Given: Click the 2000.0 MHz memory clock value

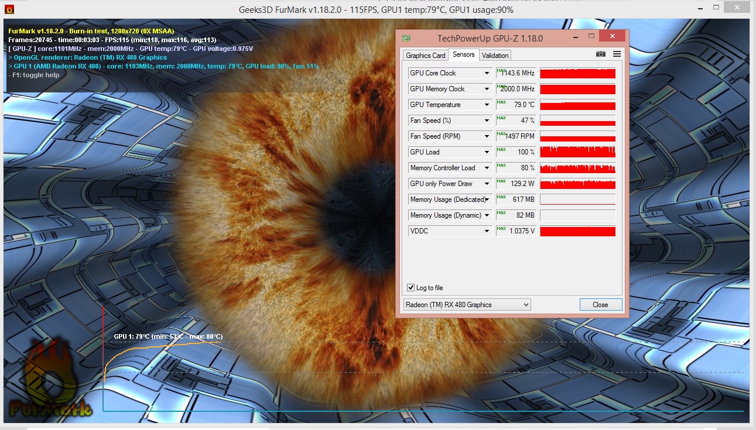Looking at the screenshot, I should pos(516,89).
